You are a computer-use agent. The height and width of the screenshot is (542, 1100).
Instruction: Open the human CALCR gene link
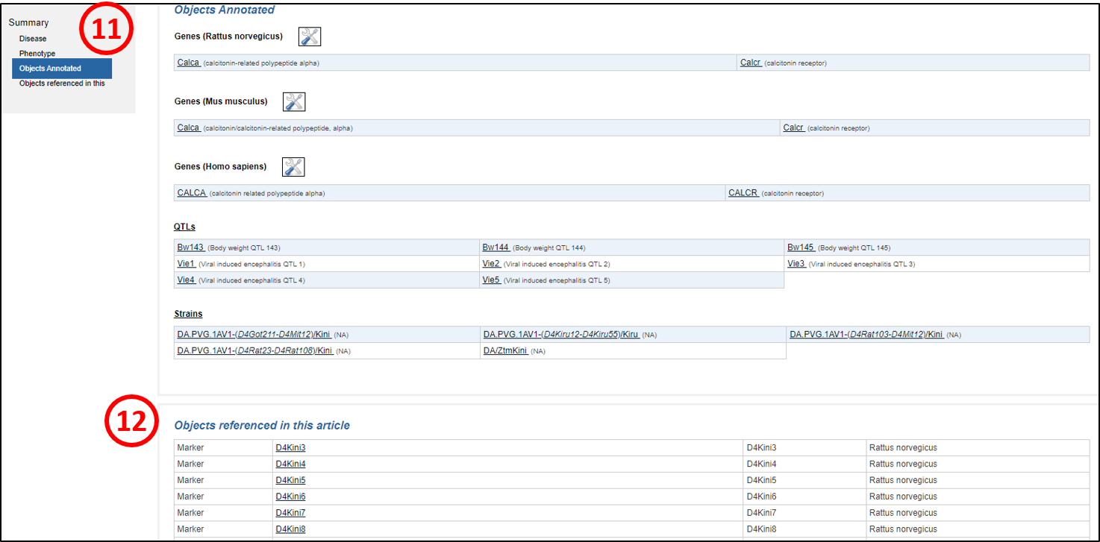pos(743,193)
